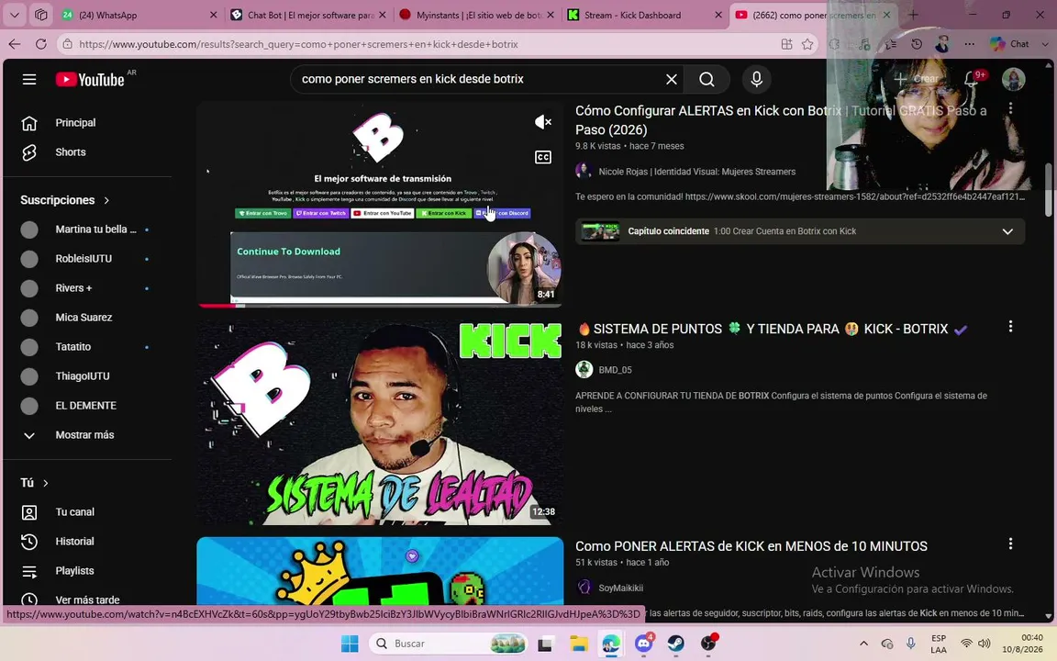Open Como PONER ALERTAS de KICK title
Viewport: 1057px width, 661px height.
click(751, 546)
